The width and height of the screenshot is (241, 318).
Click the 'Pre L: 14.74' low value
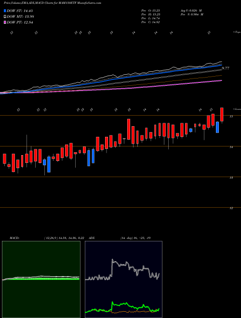coord(151,18)
